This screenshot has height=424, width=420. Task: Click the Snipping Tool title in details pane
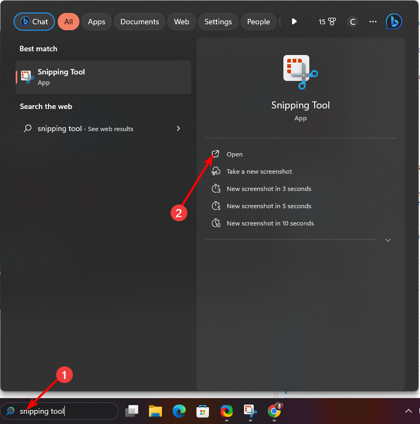pos(300,105)
